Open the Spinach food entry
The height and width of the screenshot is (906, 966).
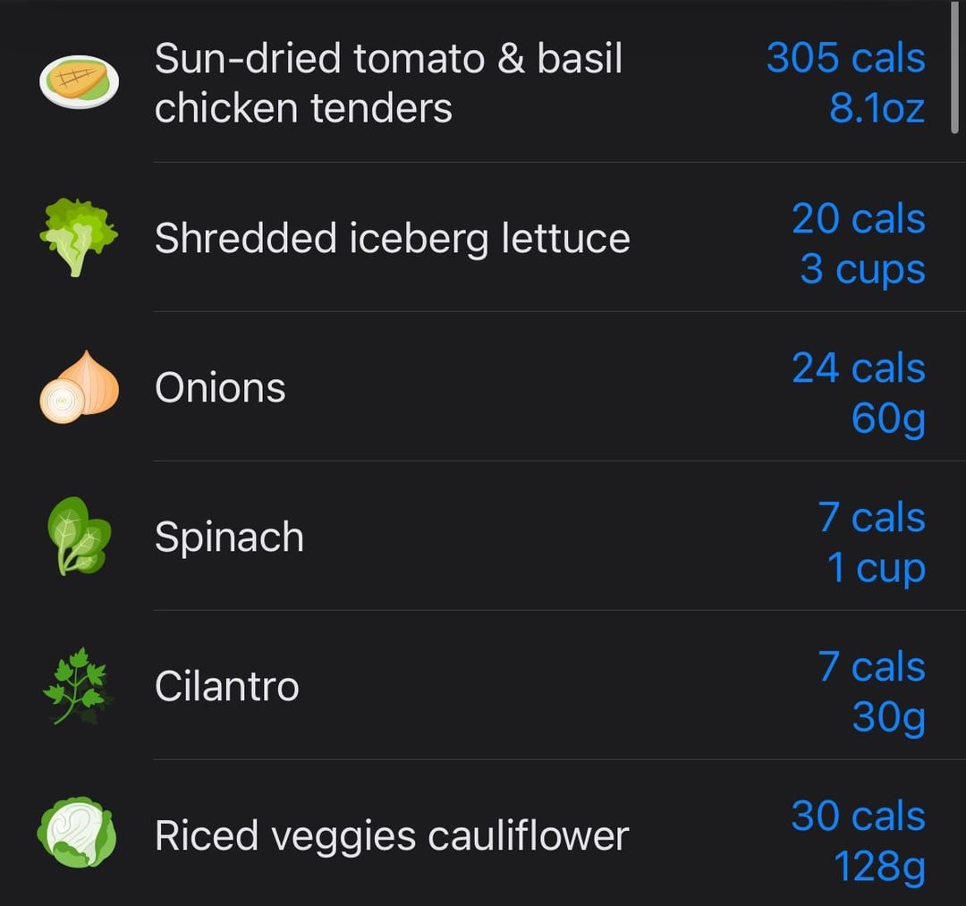click(x=229, y=538)
